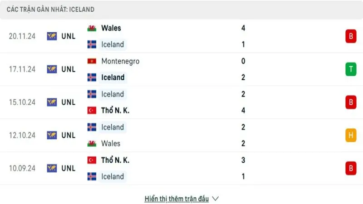This screenshot has height=204, width=363.
Task: Click the 15.10.24 match date
Action: pos(22,102)
